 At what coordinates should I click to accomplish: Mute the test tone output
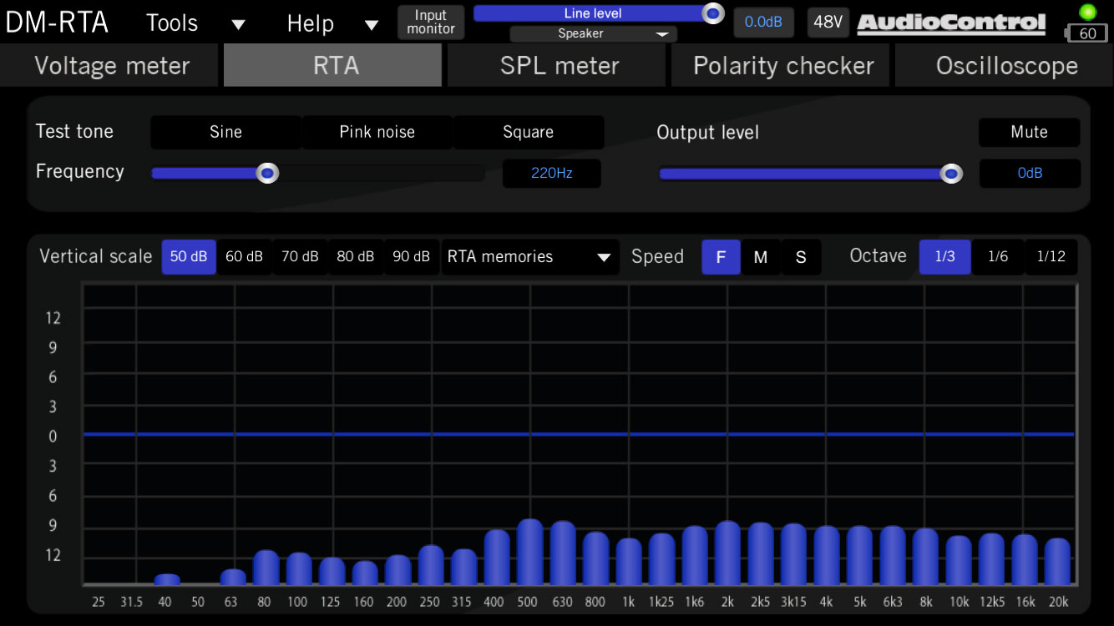[x=1029, y=132]
